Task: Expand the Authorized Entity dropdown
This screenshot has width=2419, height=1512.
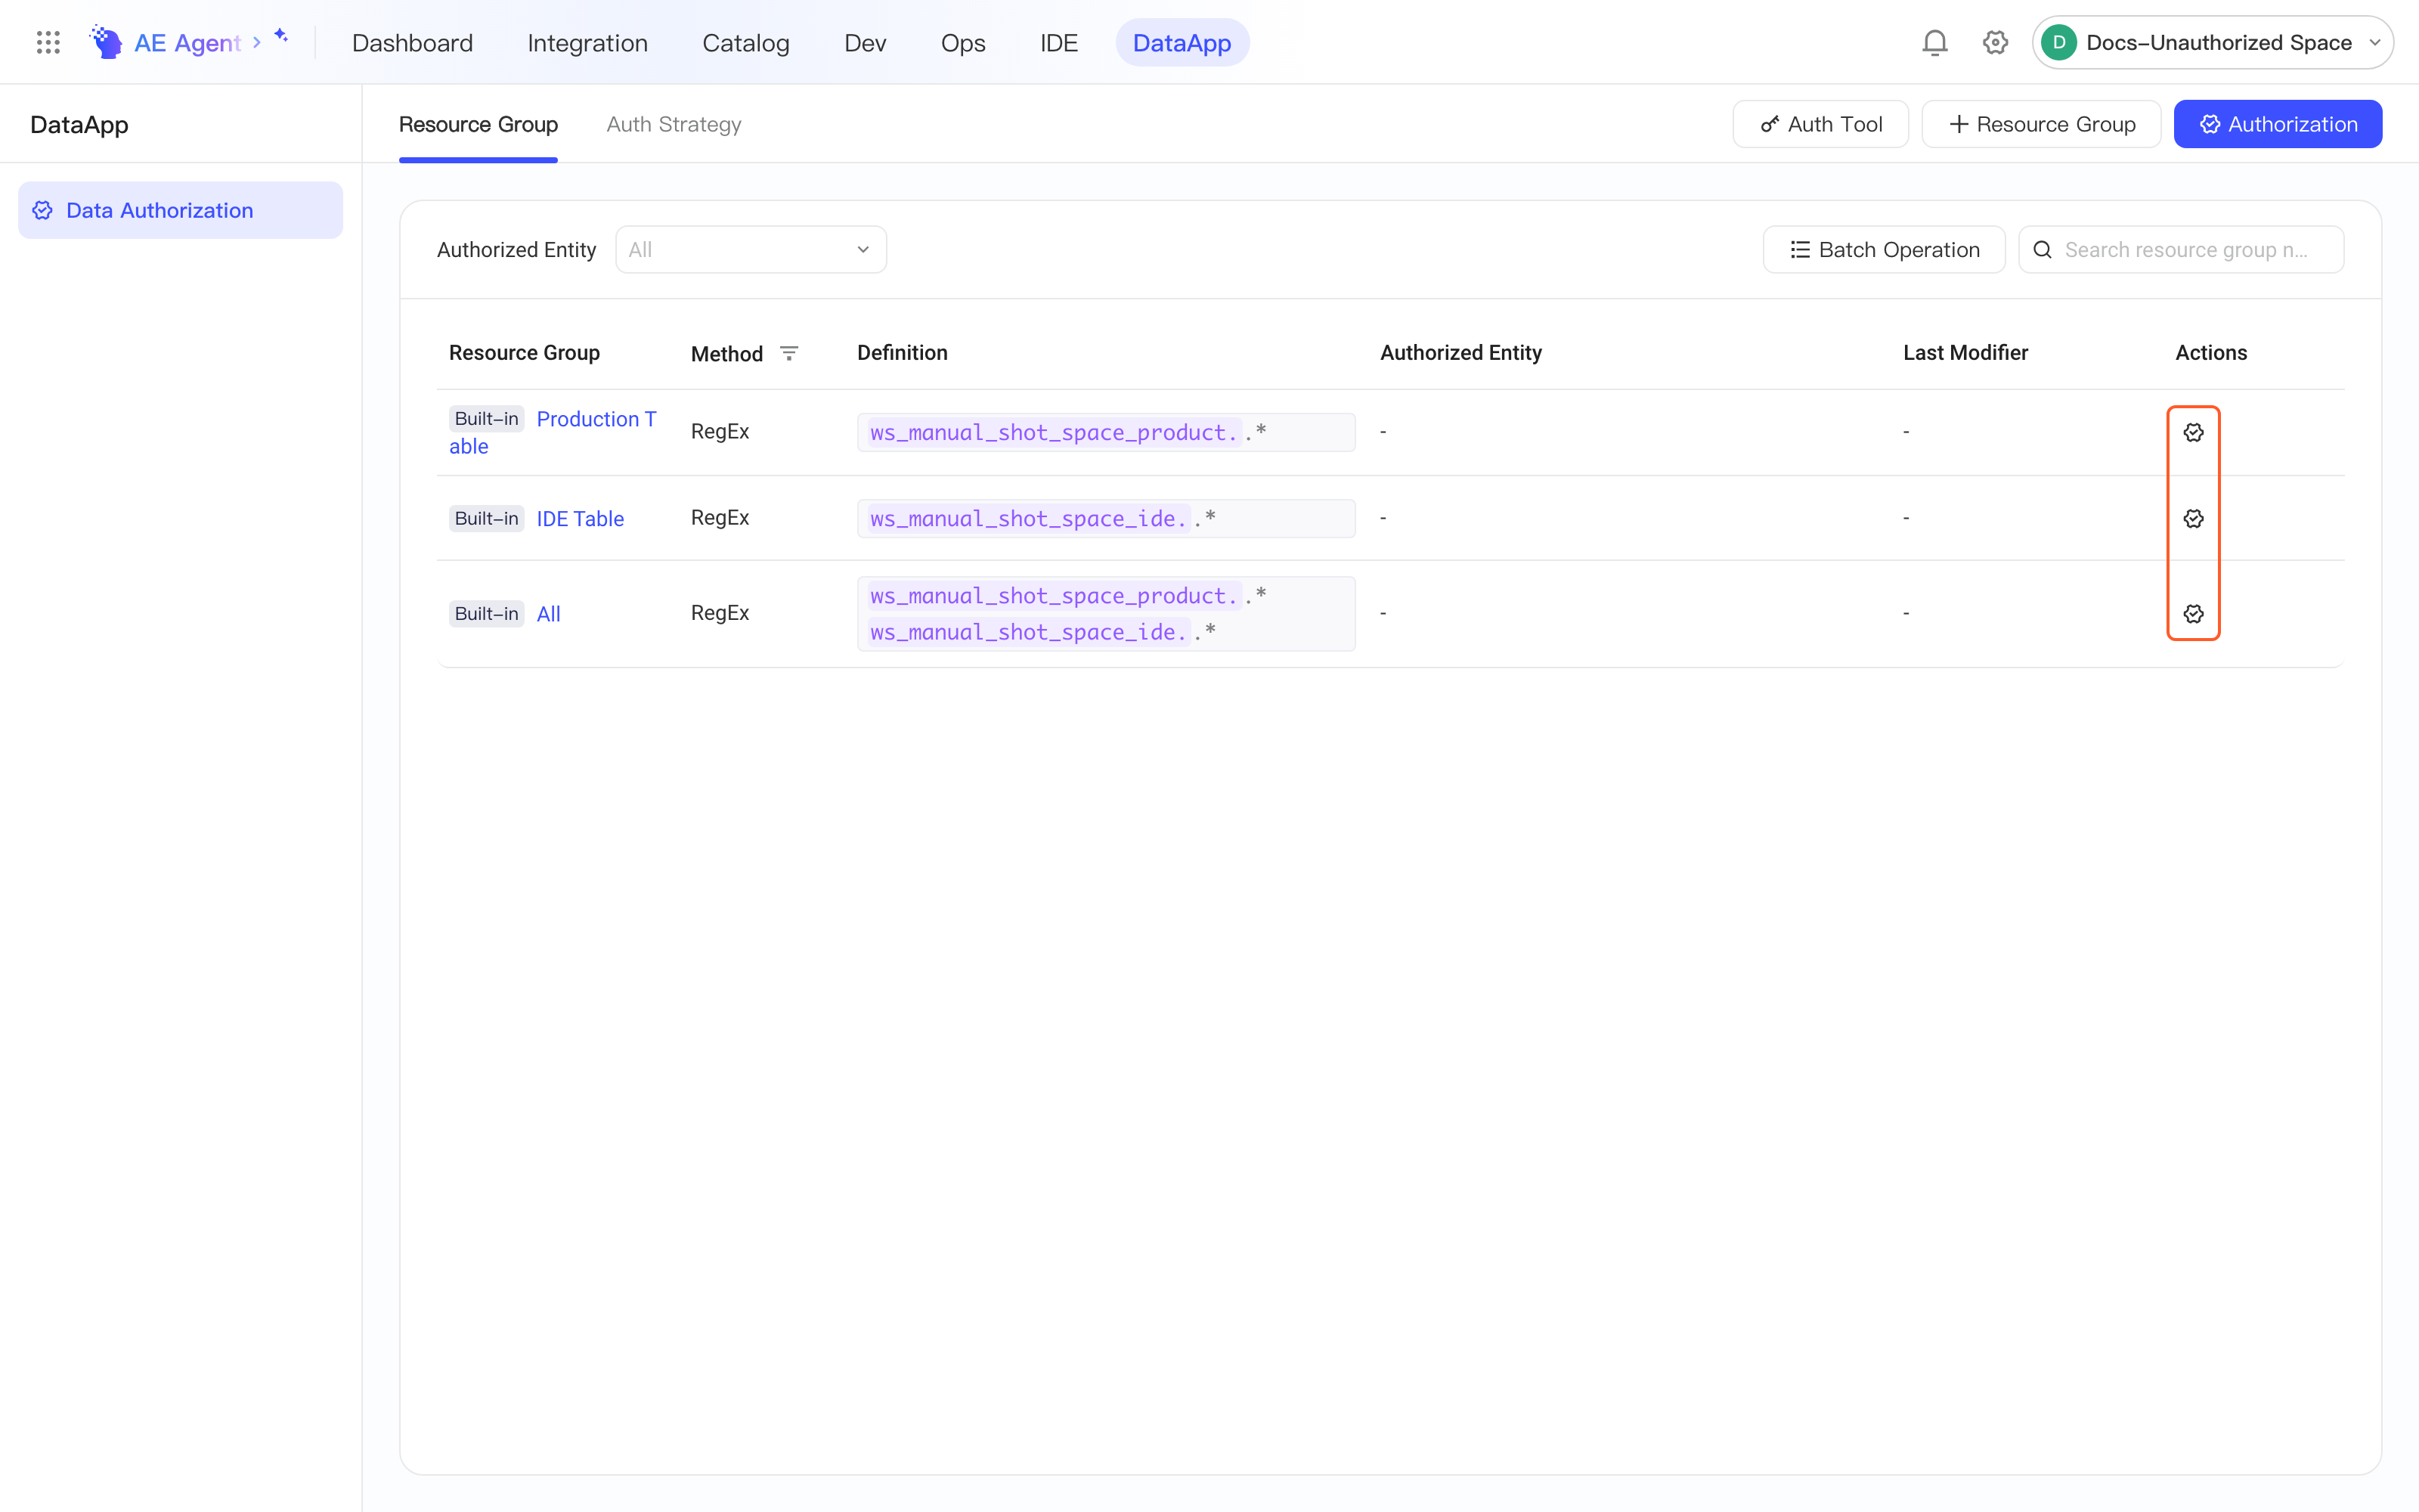Action: click(751, 250)
